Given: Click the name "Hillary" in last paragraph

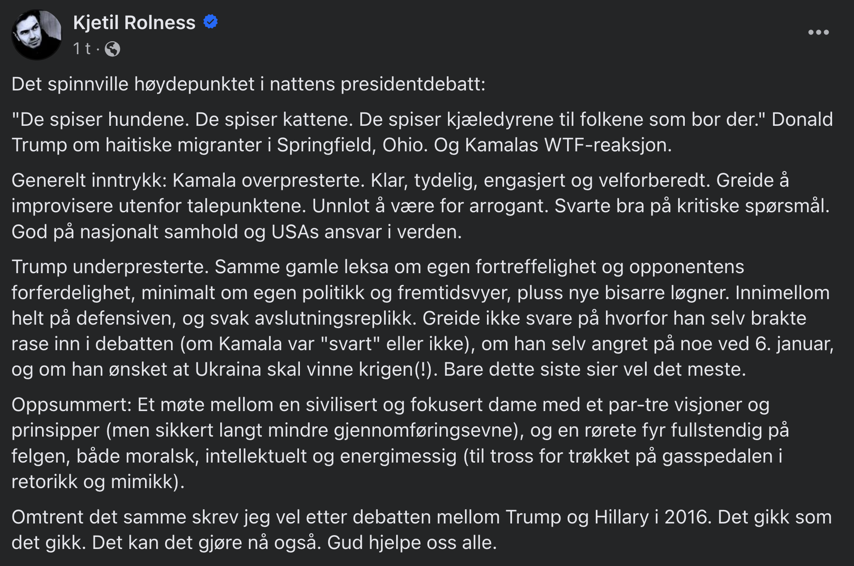Looking at the screenshot, I should click(x=621, y=517).
